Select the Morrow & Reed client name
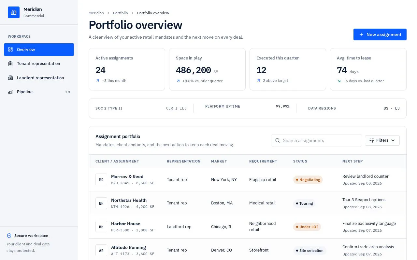The height and width of the screenshot is (260, 417). [x=127, y=176]
